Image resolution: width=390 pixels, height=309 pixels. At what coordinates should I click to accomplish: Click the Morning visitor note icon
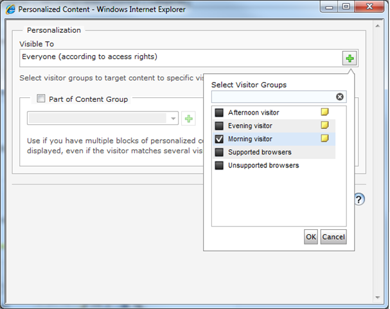[325, 138]
